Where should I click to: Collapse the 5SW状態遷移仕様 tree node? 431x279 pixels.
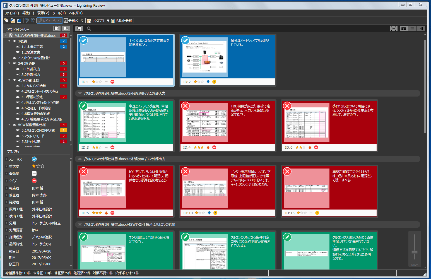[9, 125]
